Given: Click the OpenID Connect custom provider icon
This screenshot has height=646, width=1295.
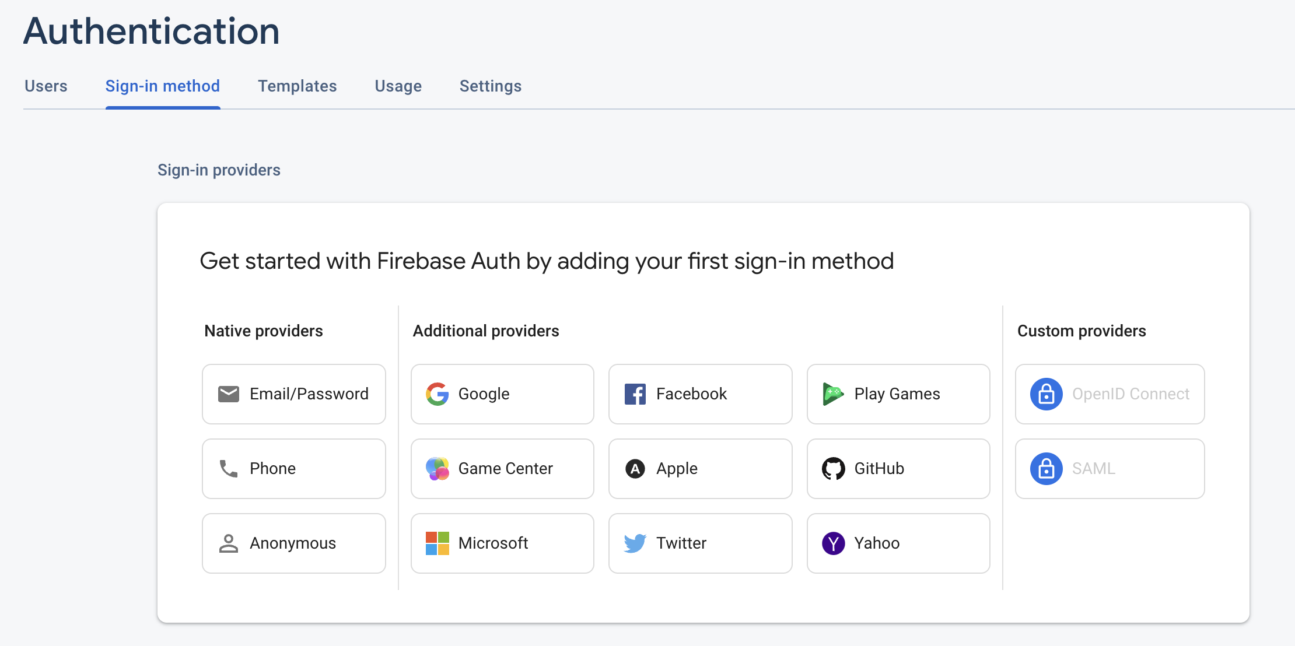Looking at the screenshot, I should [x=1043, y=394].
